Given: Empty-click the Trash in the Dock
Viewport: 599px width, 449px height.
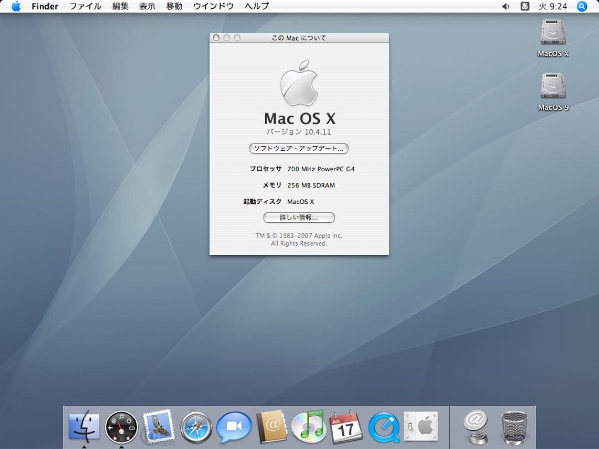Looking at the screenshot, I should click(x=515, y=427).
